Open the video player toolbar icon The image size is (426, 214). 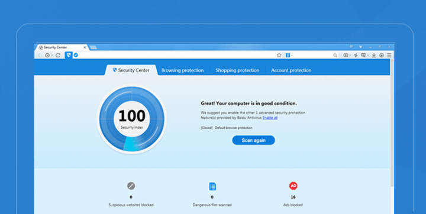tap(346, 56)
